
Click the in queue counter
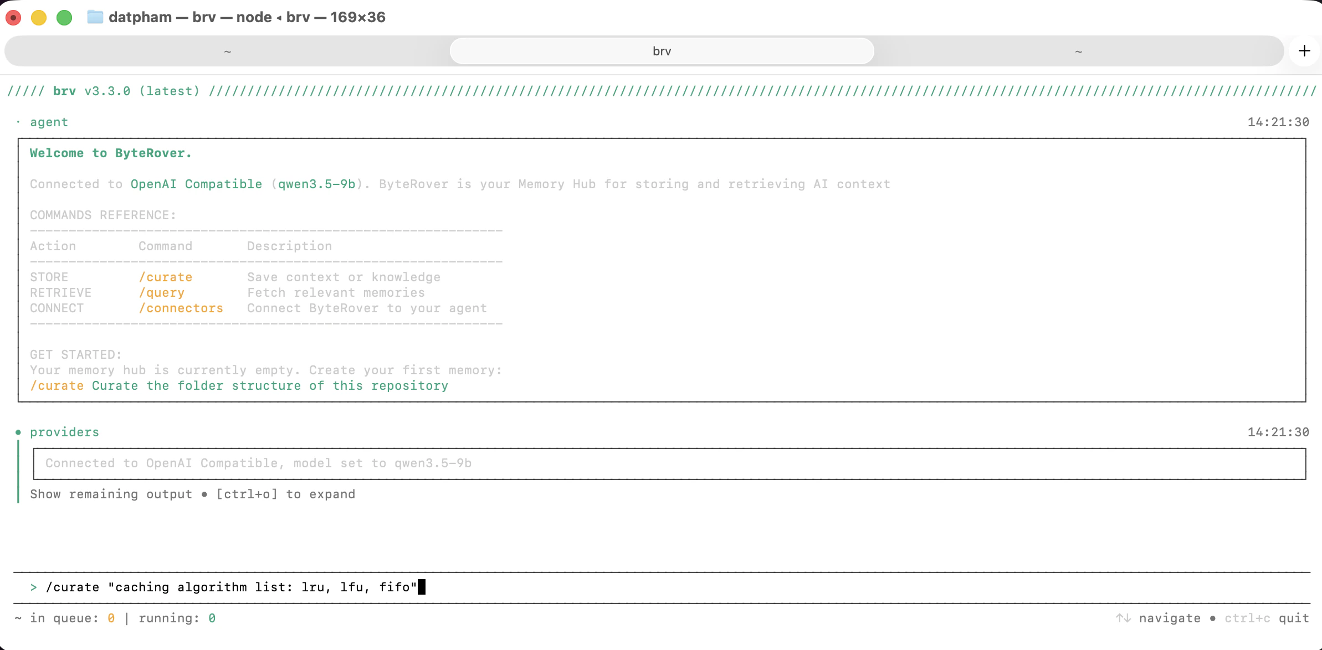(73, 618)
